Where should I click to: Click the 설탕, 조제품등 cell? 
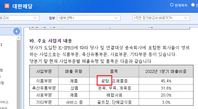pos(114,81)
